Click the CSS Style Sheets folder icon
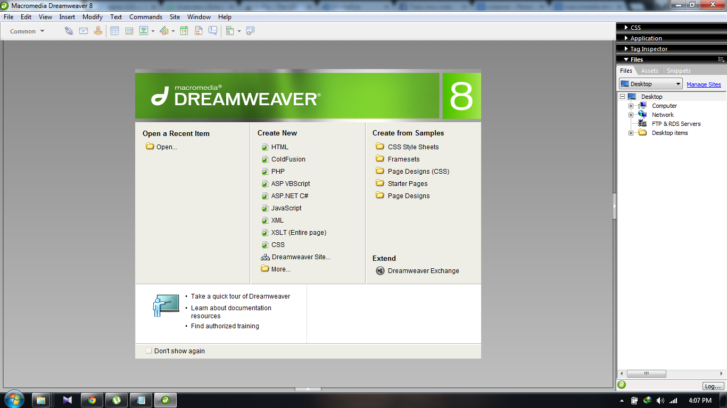Viewport: 727px width, 408px height. pyautogui.click(x=379, y=147)
